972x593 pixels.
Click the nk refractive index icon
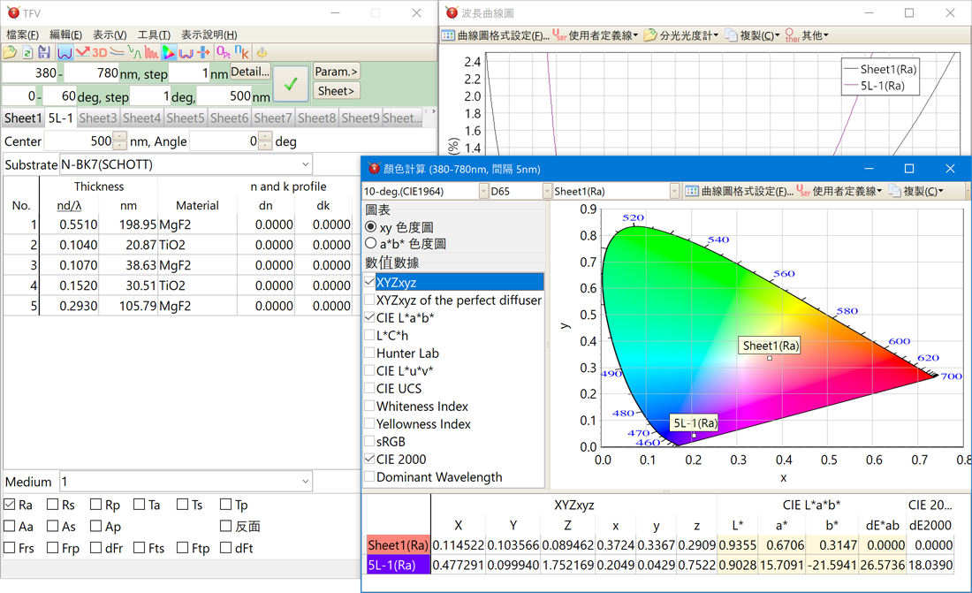coord(240,53)
